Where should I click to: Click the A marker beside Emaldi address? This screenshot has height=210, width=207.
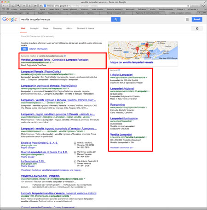pos(75,143)
